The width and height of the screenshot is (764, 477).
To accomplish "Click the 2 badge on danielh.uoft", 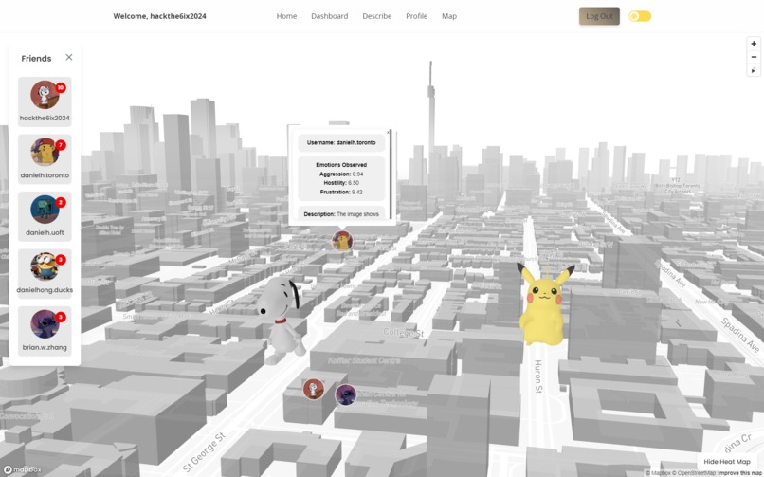I will pos(61,202).
